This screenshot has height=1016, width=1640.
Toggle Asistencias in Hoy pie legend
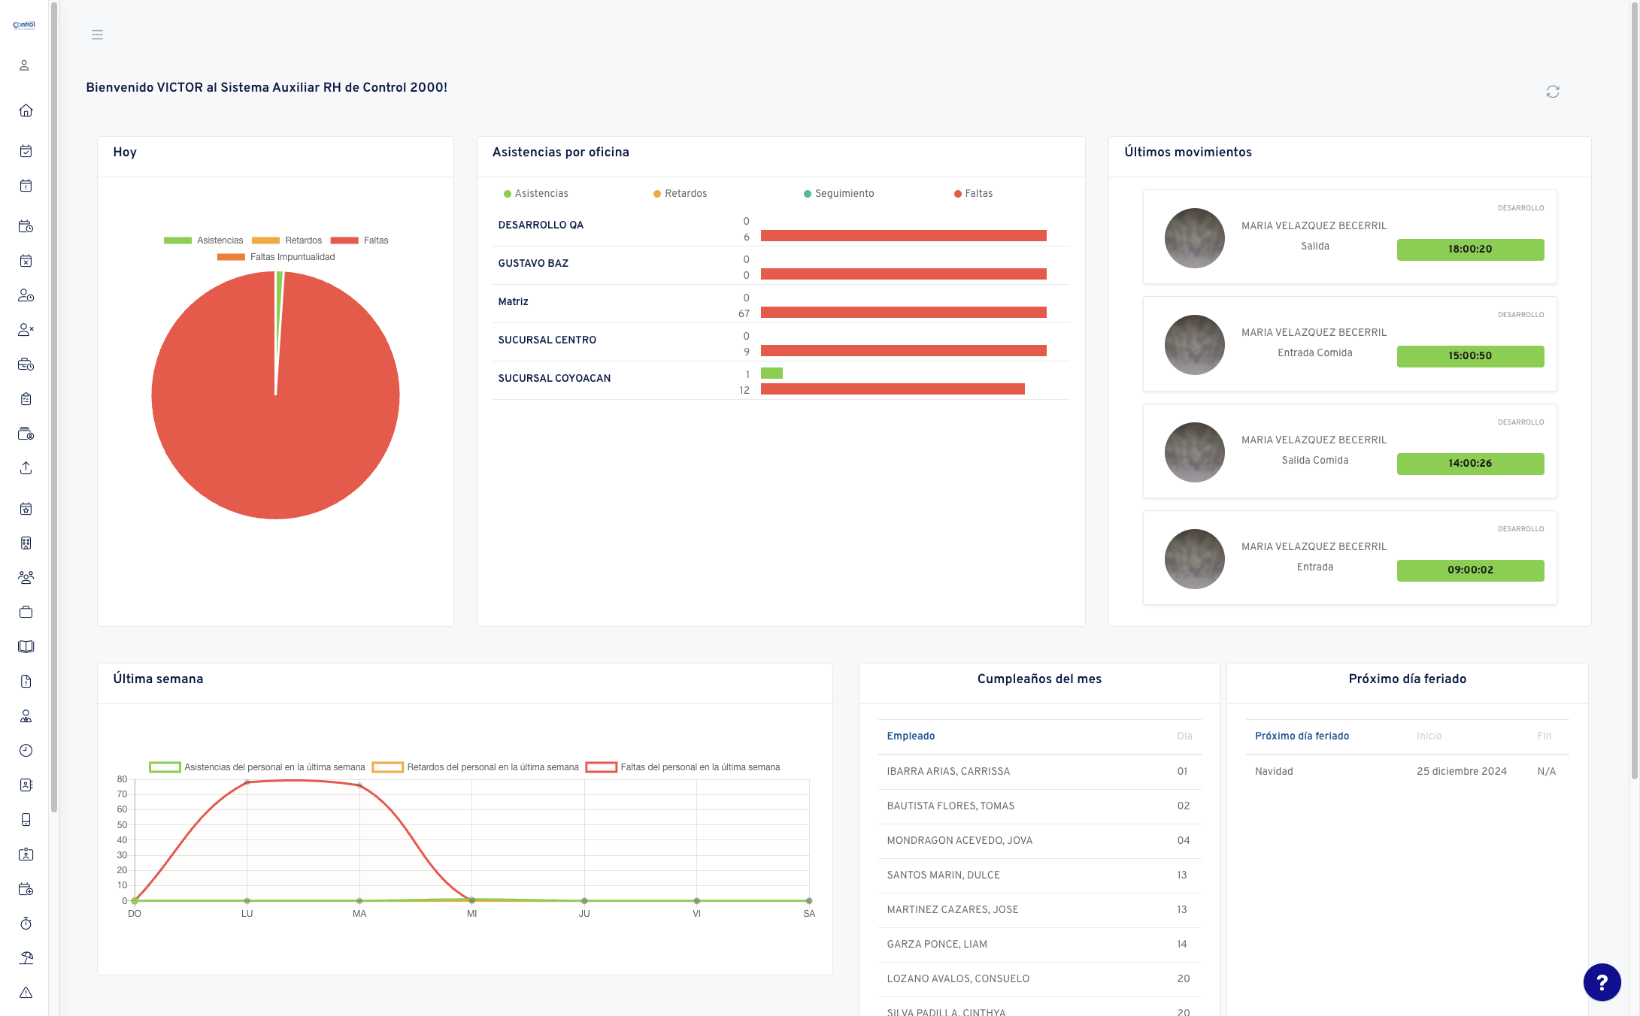(203, 240)
